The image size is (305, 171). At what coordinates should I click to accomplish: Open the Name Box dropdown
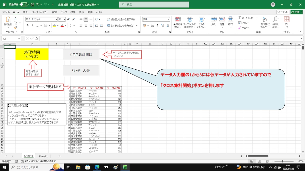[19, 39]
